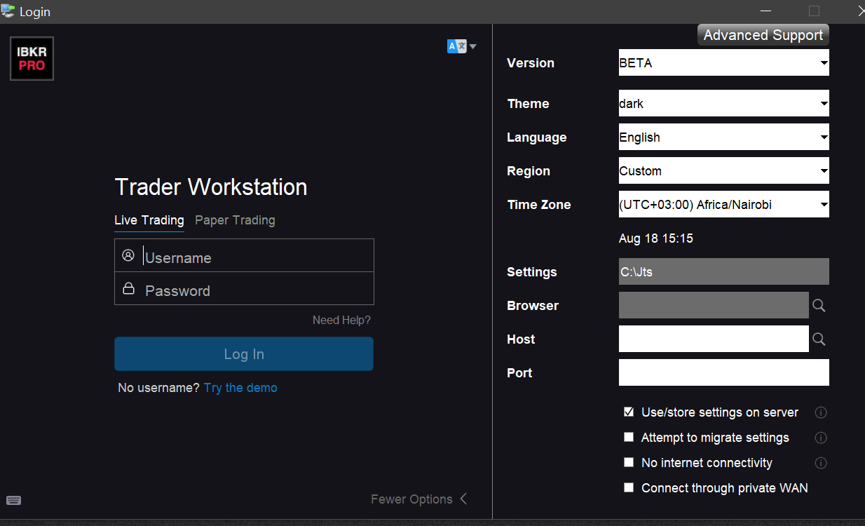Check the No internet connectivity box
865x526 pixels.
click(x=629, y=463)
